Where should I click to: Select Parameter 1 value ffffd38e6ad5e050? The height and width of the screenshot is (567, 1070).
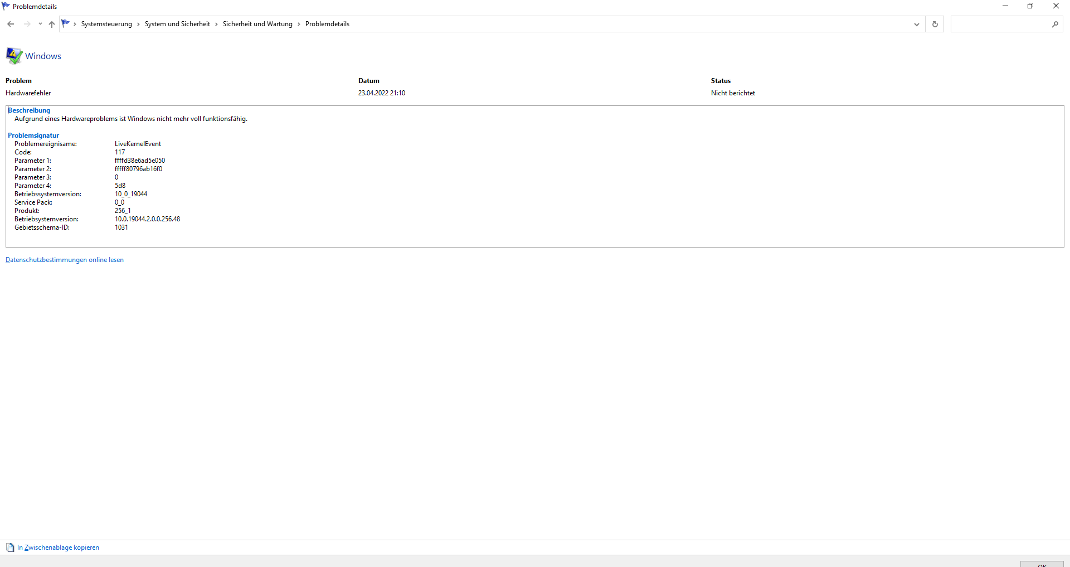click(140, 161)
